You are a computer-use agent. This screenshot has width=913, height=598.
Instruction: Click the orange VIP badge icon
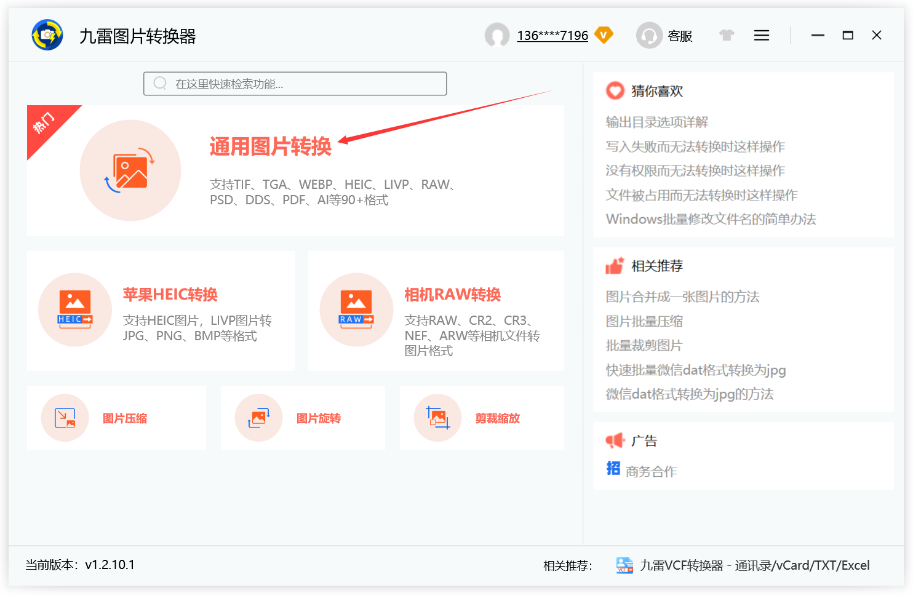604,35
